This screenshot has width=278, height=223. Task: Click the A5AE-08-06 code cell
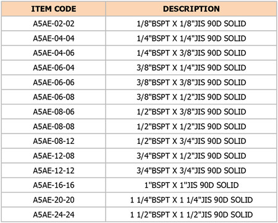click(x=54, y=112)
